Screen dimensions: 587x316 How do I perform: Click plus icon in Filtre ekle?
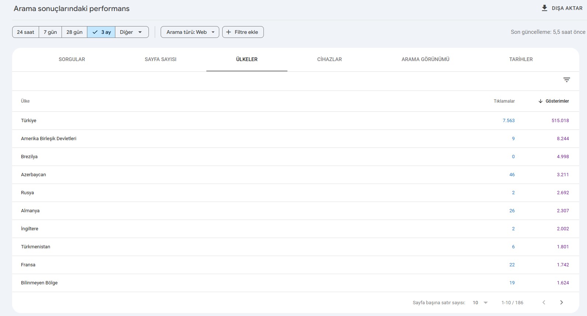coord(228,32)
